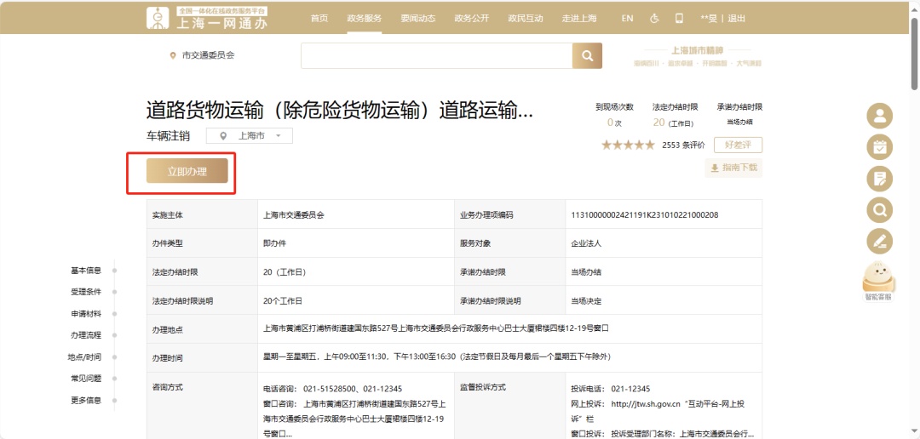This screenshot has width=920, height=439.
Task: Open the calendar icon in right sidebar
Action: pyautogui.click(x=879, y=147)
